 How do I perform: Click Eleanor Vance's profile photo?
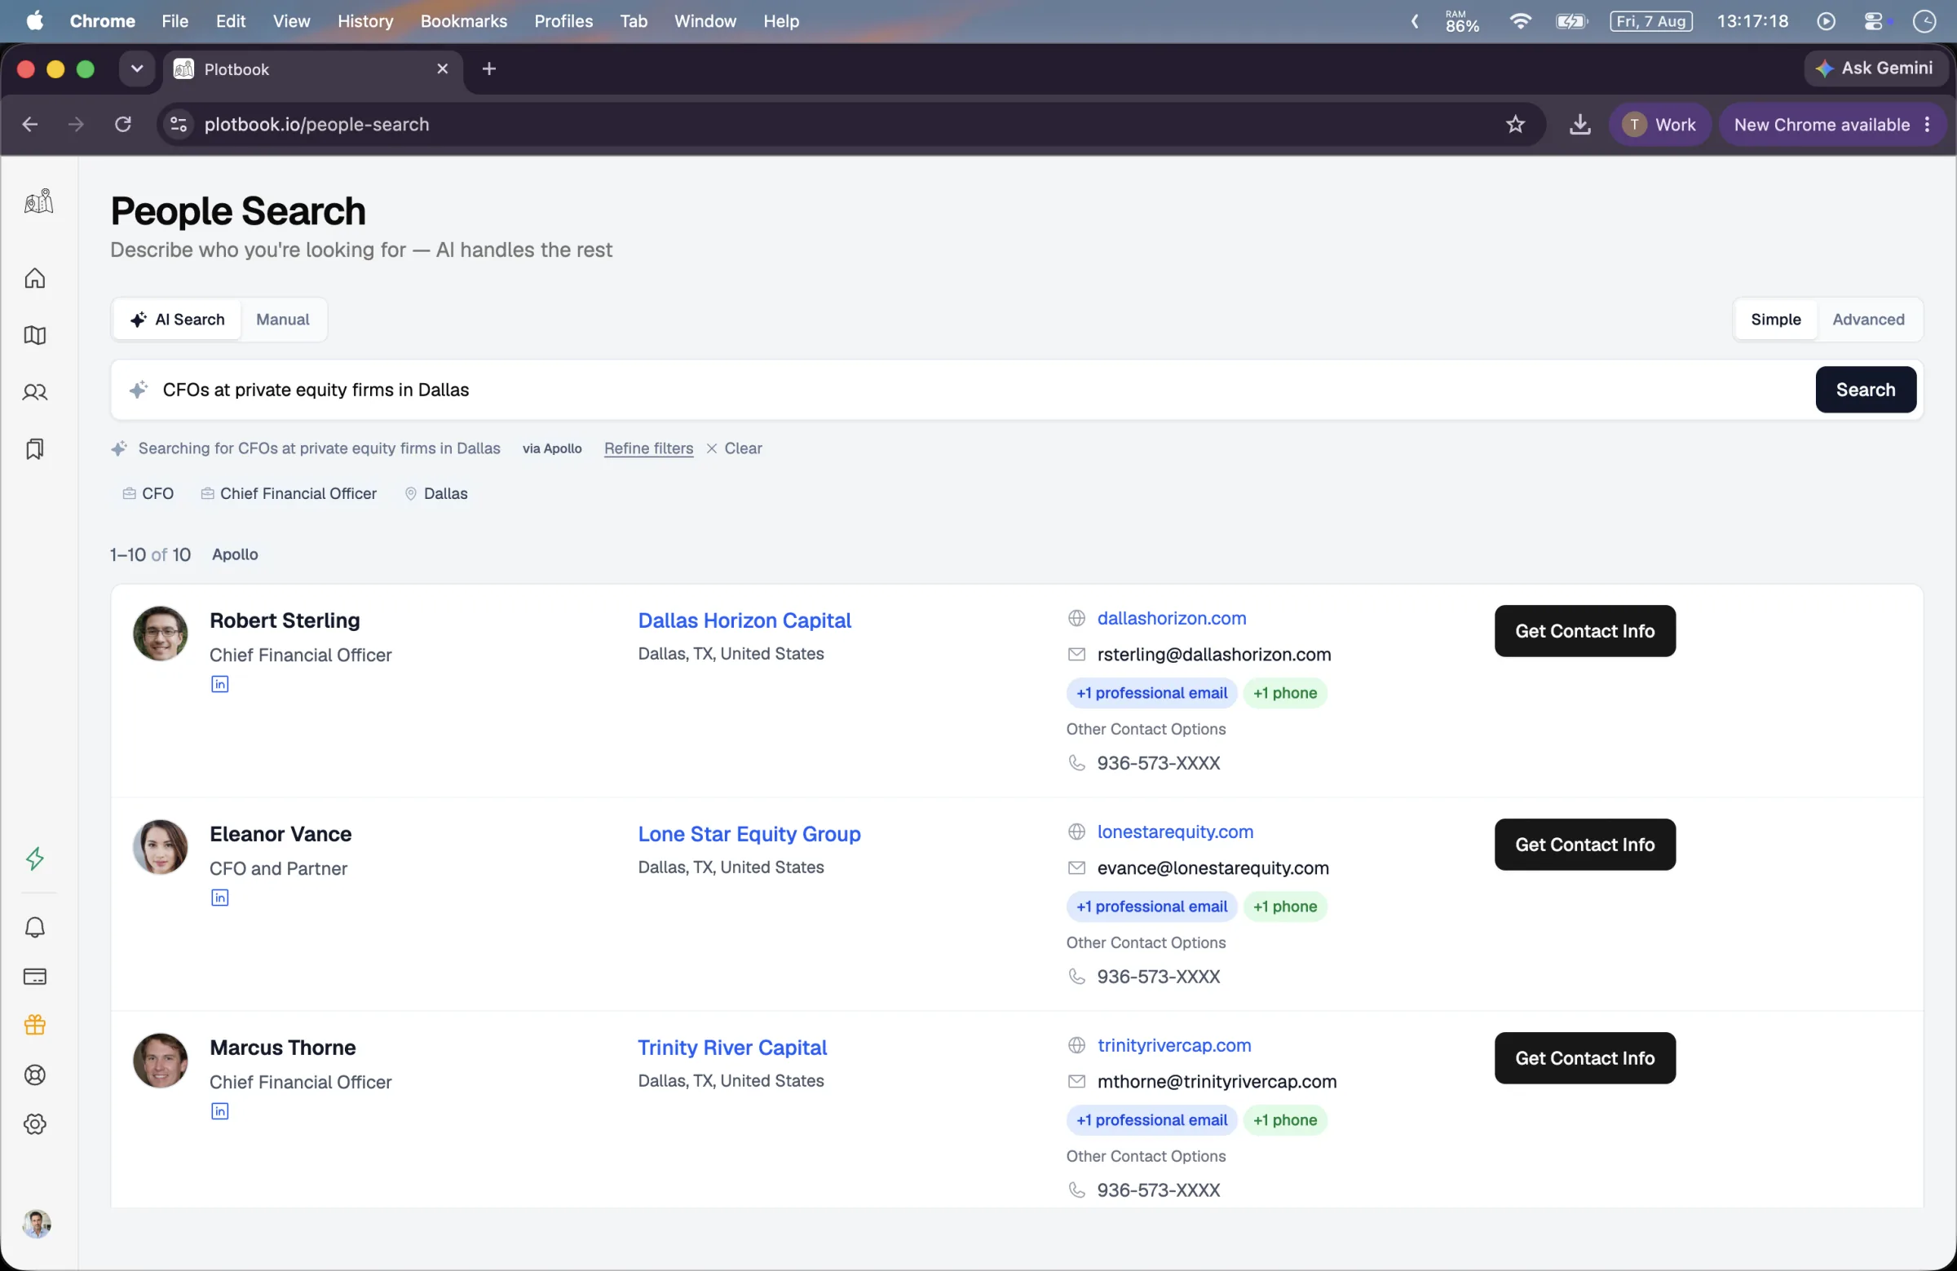point(161,847)
